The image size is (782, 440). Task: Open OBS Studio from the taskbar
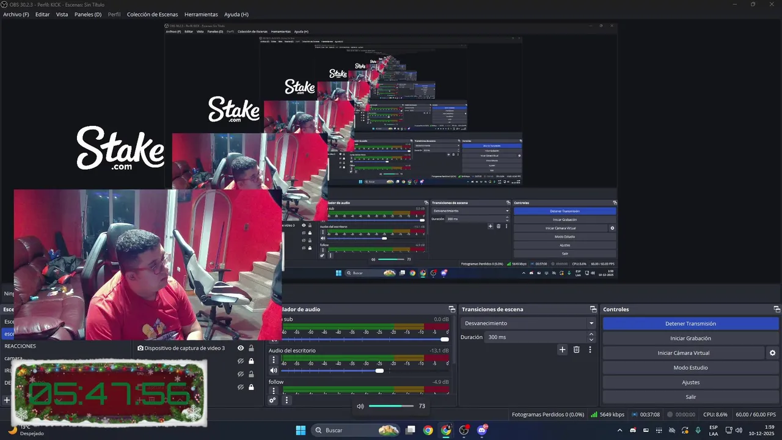pos(464,430)
